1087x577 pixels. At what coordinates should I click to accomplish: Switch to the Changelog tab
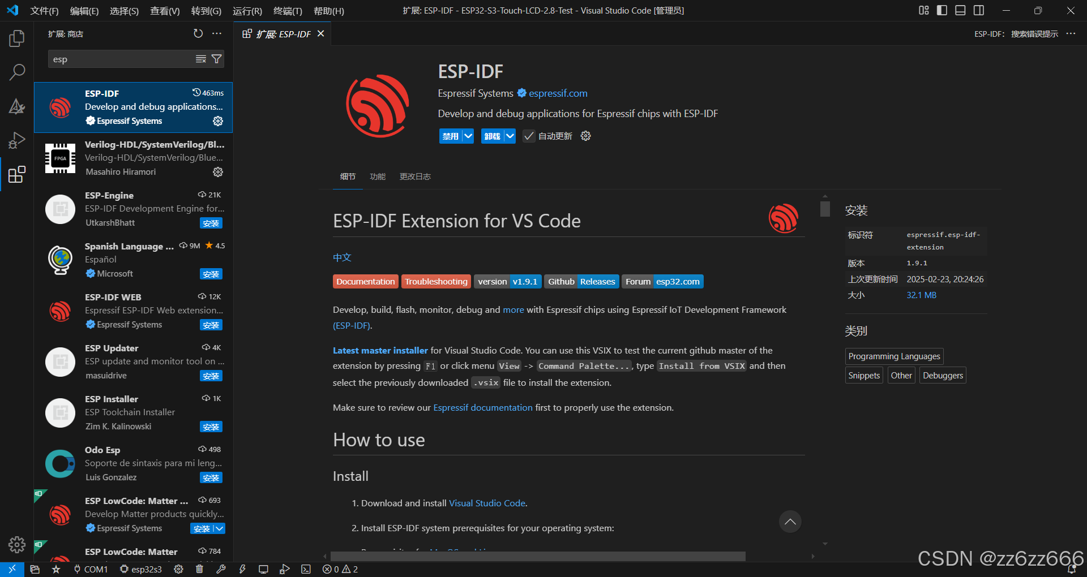[x=415, y=176]
